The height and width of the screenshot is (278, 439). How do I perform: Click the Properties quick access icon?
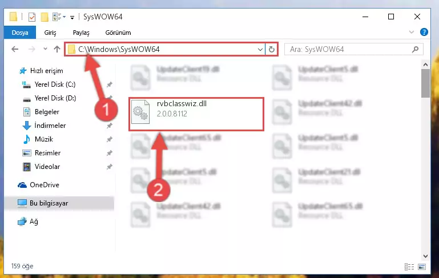tap(32, 17)
